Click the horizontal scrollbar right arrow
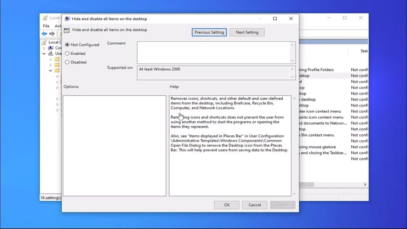The image size is (407, 229). pyautogui.click(x=365, y=184)
